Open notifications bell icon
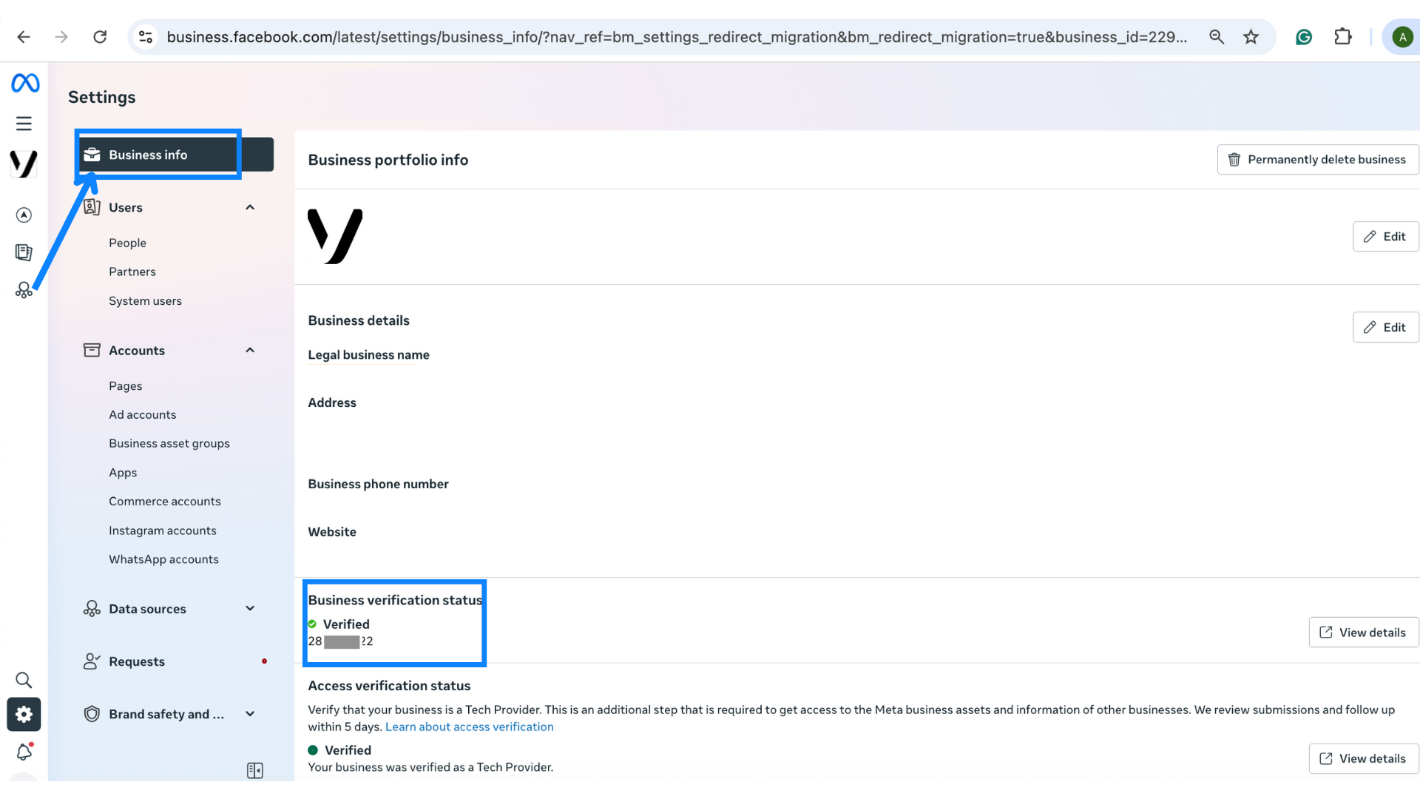 tap(24, 752)
